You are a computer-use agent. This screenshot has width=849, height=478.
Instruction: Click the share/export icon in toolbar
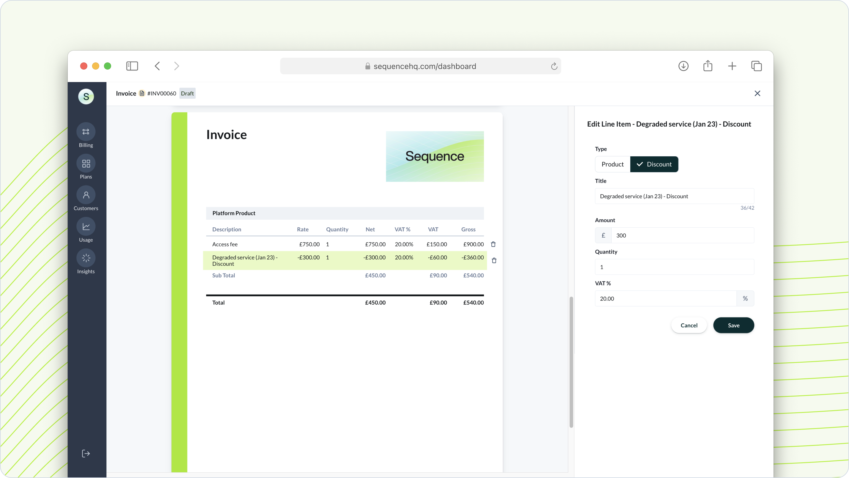pyautogui.click(x=708, y=66)
